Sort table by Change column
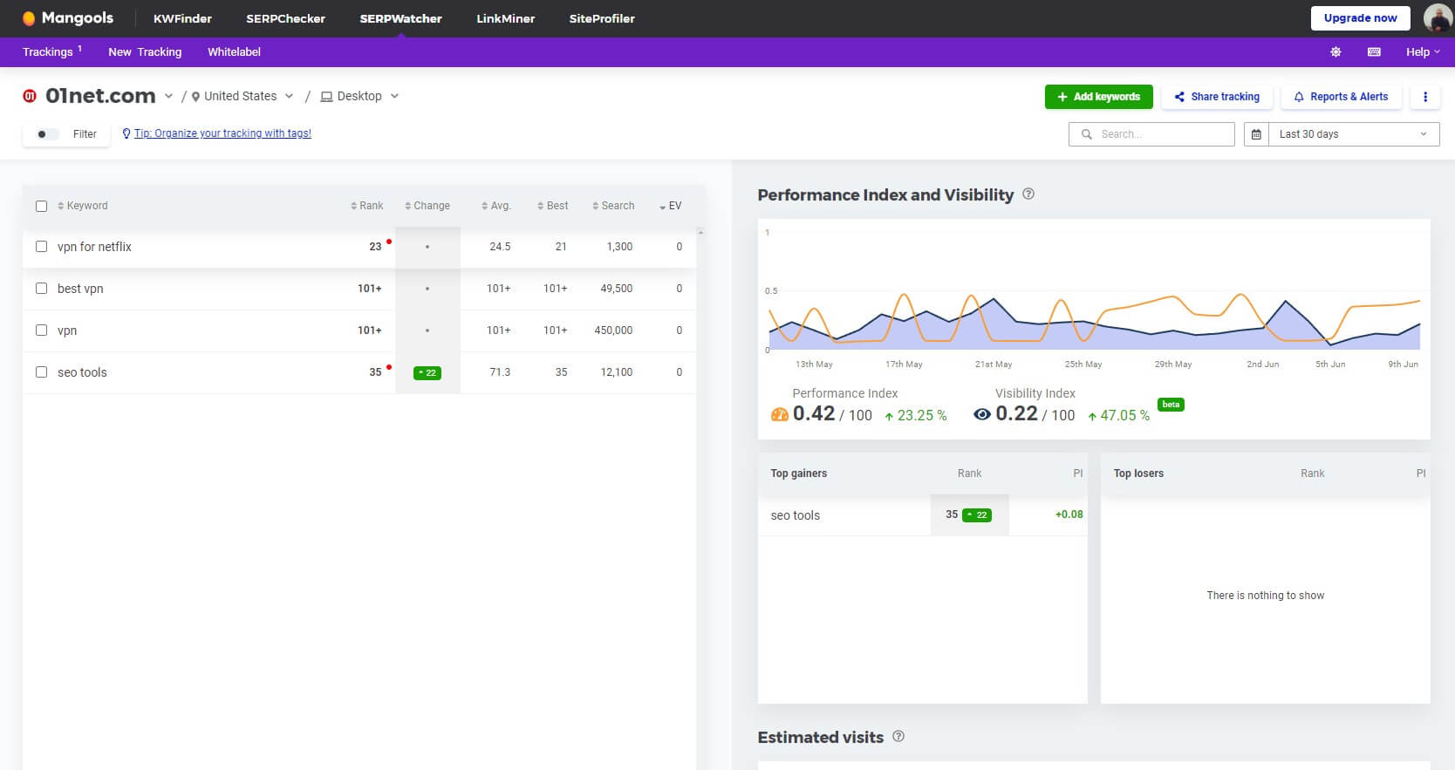1455x770 pixels. pos(427,206)
